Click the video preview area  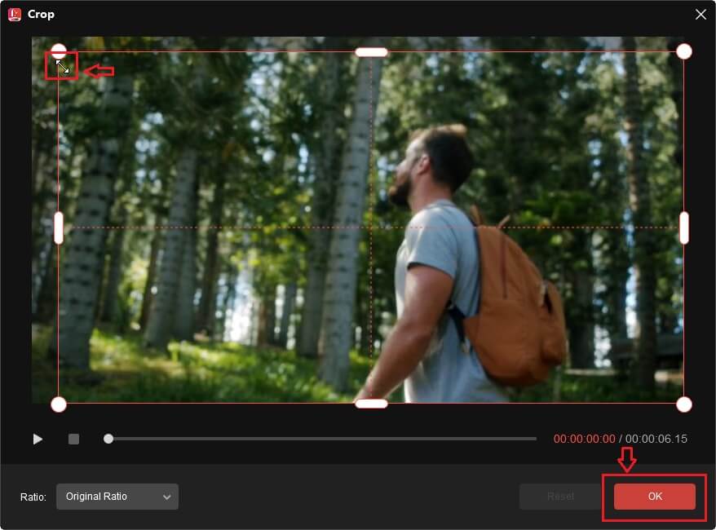coord(371,228)
